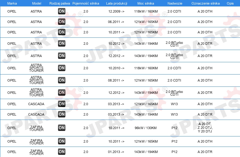The width and height of the screenshot is (240, 157).
Task: Click 2.0 CDTI body cell in Astra 10.2011 row
Action: tap(174, 32)
